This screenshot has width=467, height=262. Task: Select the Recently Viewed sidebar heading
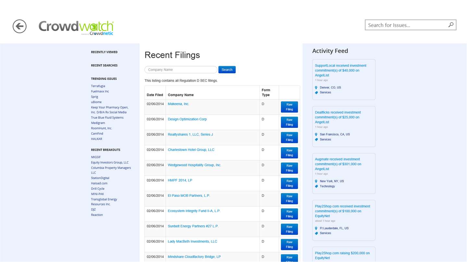pos(104,52)
